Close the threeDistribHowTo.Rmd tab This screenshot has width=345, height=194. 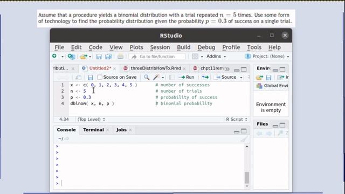184,68
